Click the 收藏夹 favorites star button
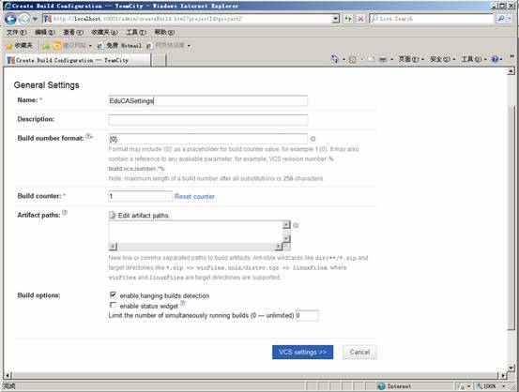This screenshot has height=392, width=519. (x=19, y=46)
